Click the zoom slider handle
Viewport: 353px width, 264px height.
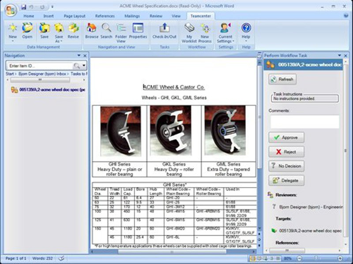(x=316, y=258)
